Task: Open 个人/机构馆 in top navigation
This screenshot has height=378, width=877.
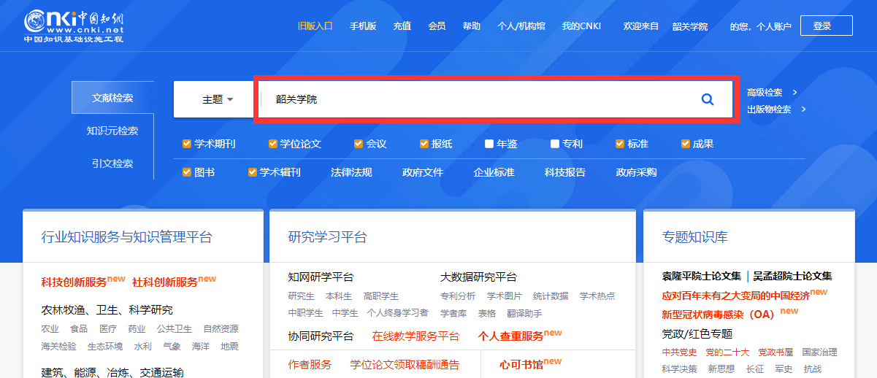Action: (521, 26)
